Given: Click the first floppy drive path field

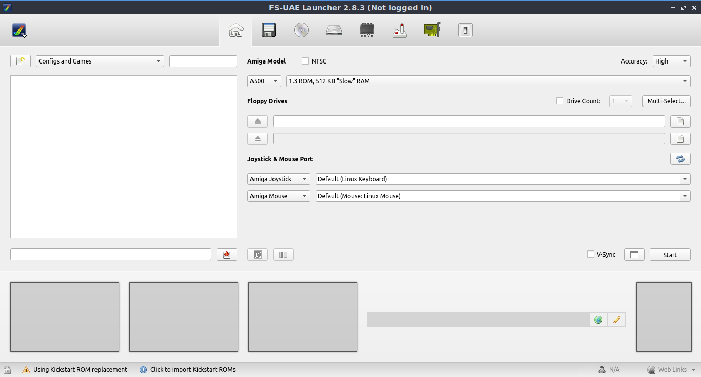Looking at the screenshot, I should pos(469,121).
